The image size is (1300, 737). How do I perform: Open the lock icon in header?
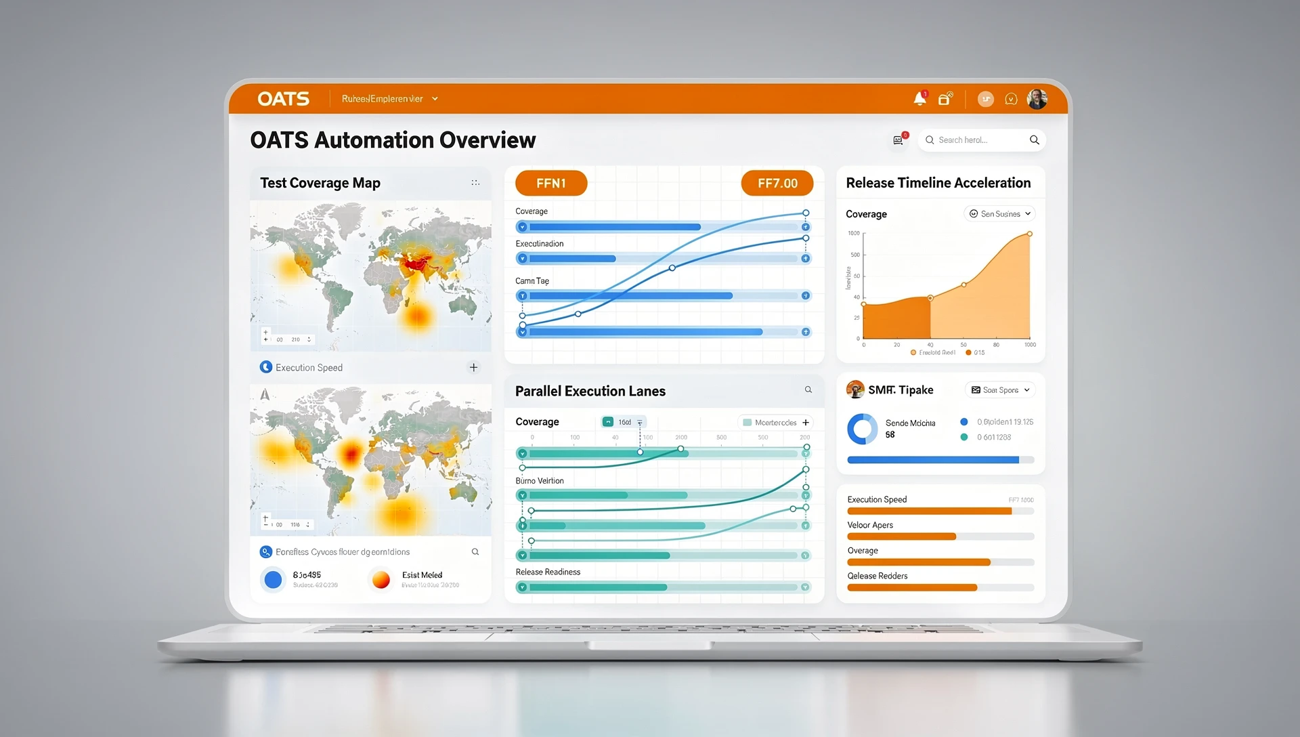[945, 99]
